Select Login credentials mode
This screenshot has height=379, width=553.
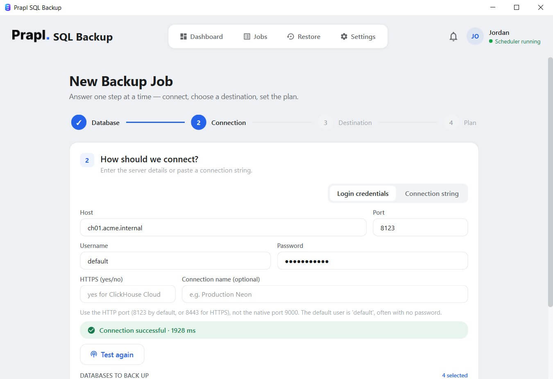pyautogui.click(x=363, y=193)
